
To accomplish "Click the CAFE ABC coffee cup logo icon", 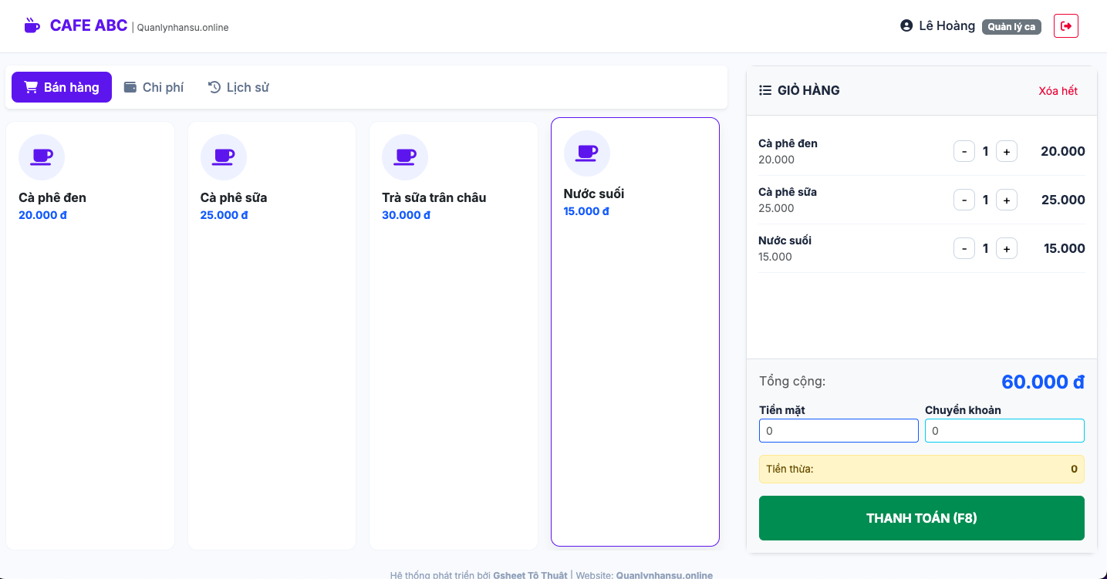I will point(32,24).
